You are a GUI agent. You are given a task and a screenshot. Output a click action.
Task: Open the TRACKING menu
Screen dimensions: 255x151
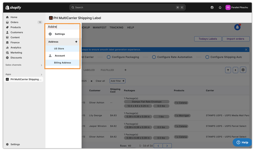point(117,27)
